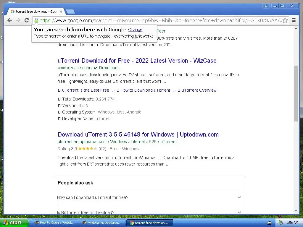303x227 pixels.
Task: Click utorrent.en.uptodown.com breadcrumb URL
Action: (x=117, y=142)
